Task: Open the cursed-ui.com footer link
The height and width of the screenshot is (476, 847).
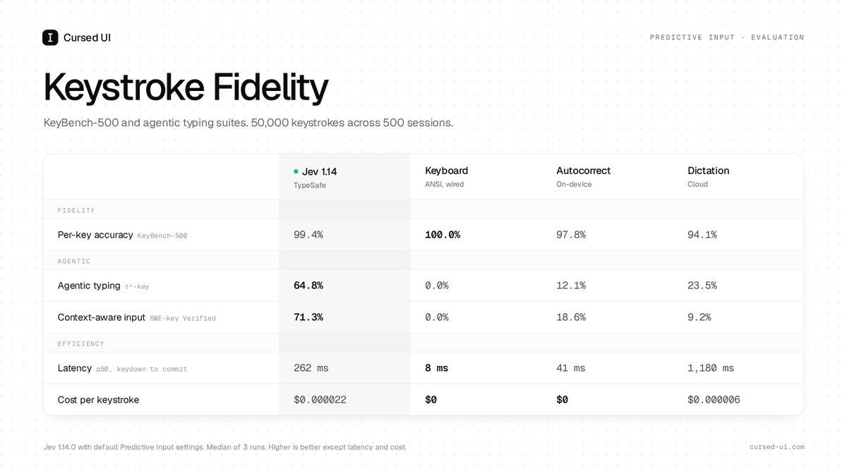Action: (777, 447)
